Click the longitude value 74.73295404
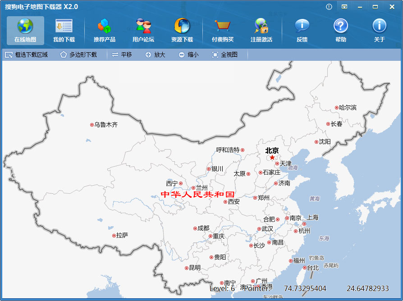Image resolution: width=403 pixels, height=301 pixels. [305, 289]
